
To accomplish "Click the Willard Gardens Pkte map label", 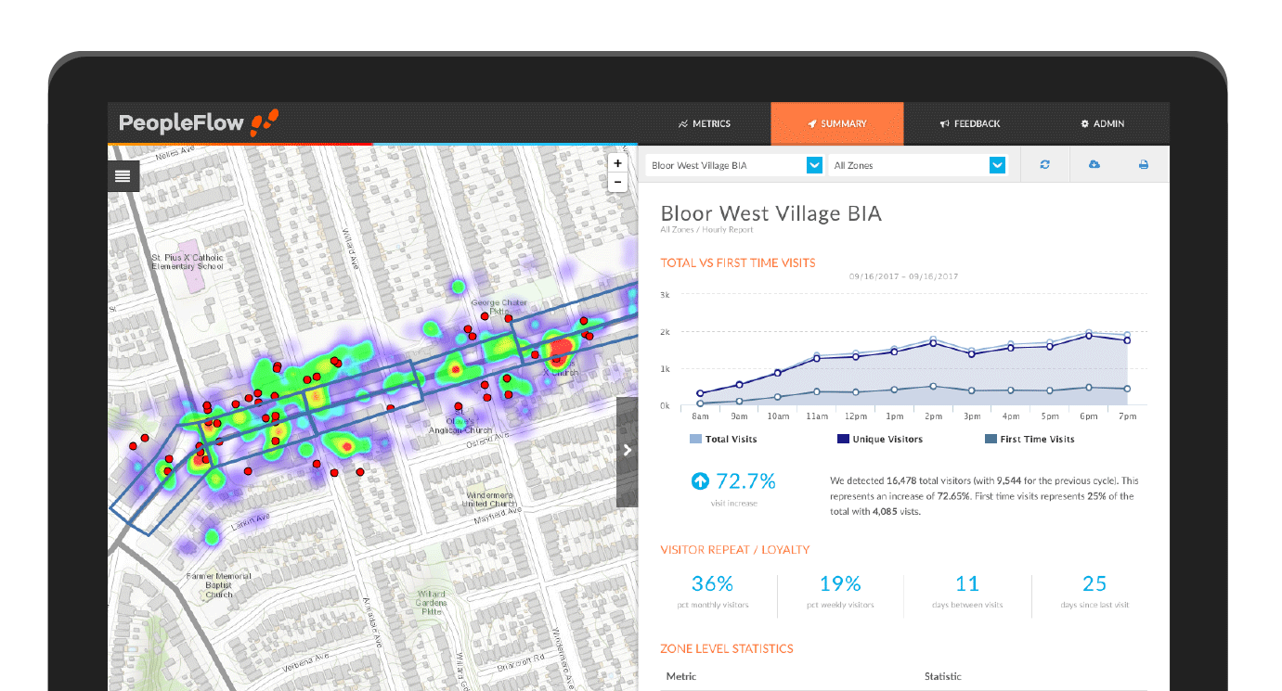I will click(432, 603).
